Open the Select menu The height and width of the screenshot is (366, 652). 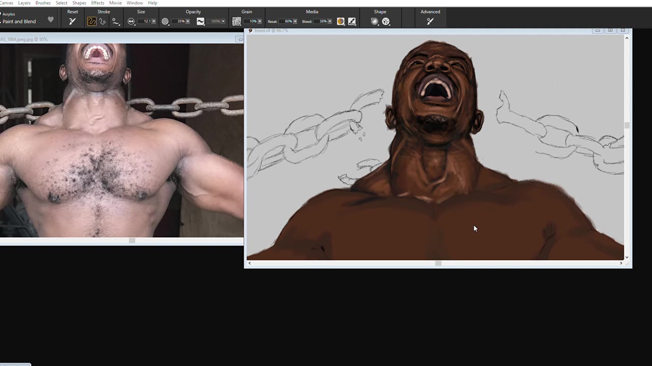61,3
